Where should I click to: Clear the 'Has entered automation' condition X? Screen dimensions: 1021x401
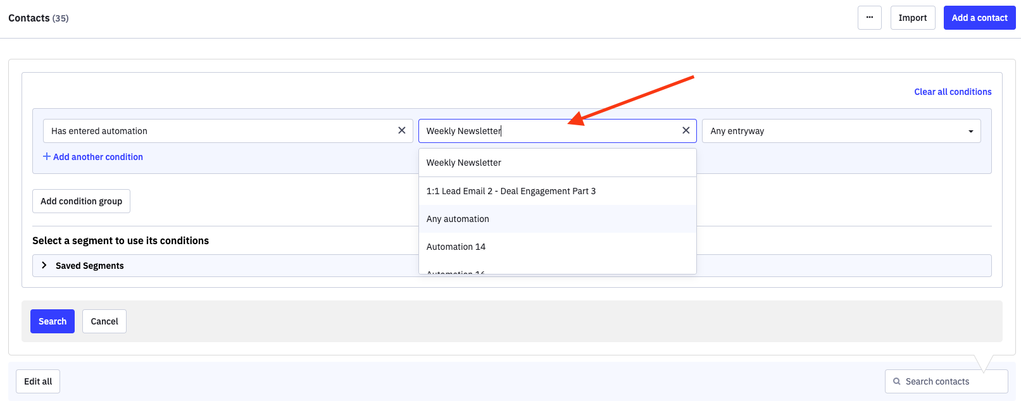[401, 130]
